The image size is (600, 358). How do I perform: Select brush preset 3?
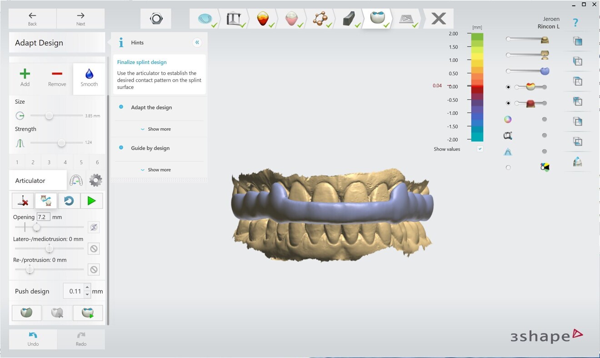click(49, 162)
